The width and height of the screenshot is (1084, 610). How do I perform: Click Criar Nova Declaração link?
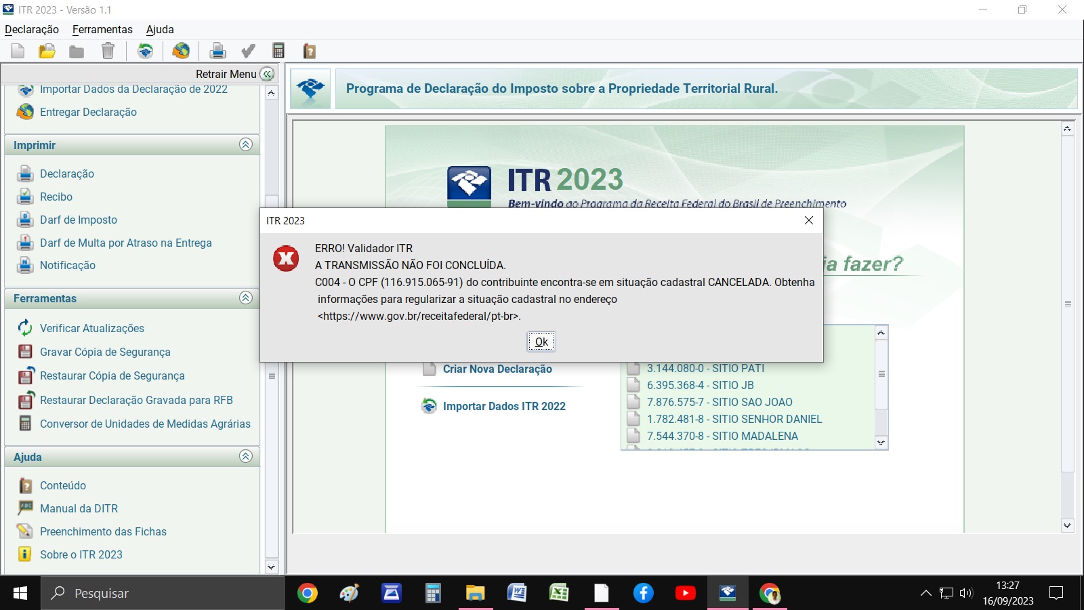[x=497, y=369]
